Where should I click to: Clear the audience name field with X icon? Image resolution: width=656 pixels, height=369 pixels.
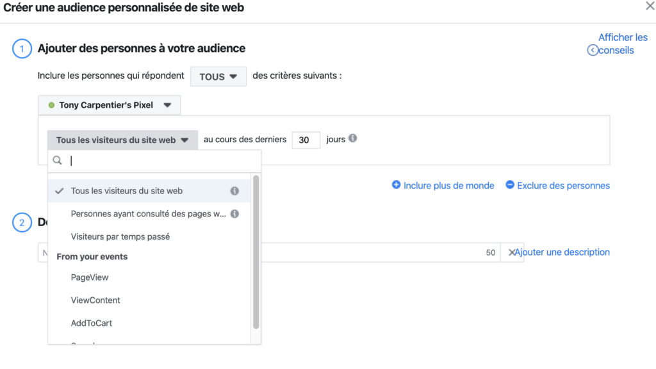click(511, 252)
